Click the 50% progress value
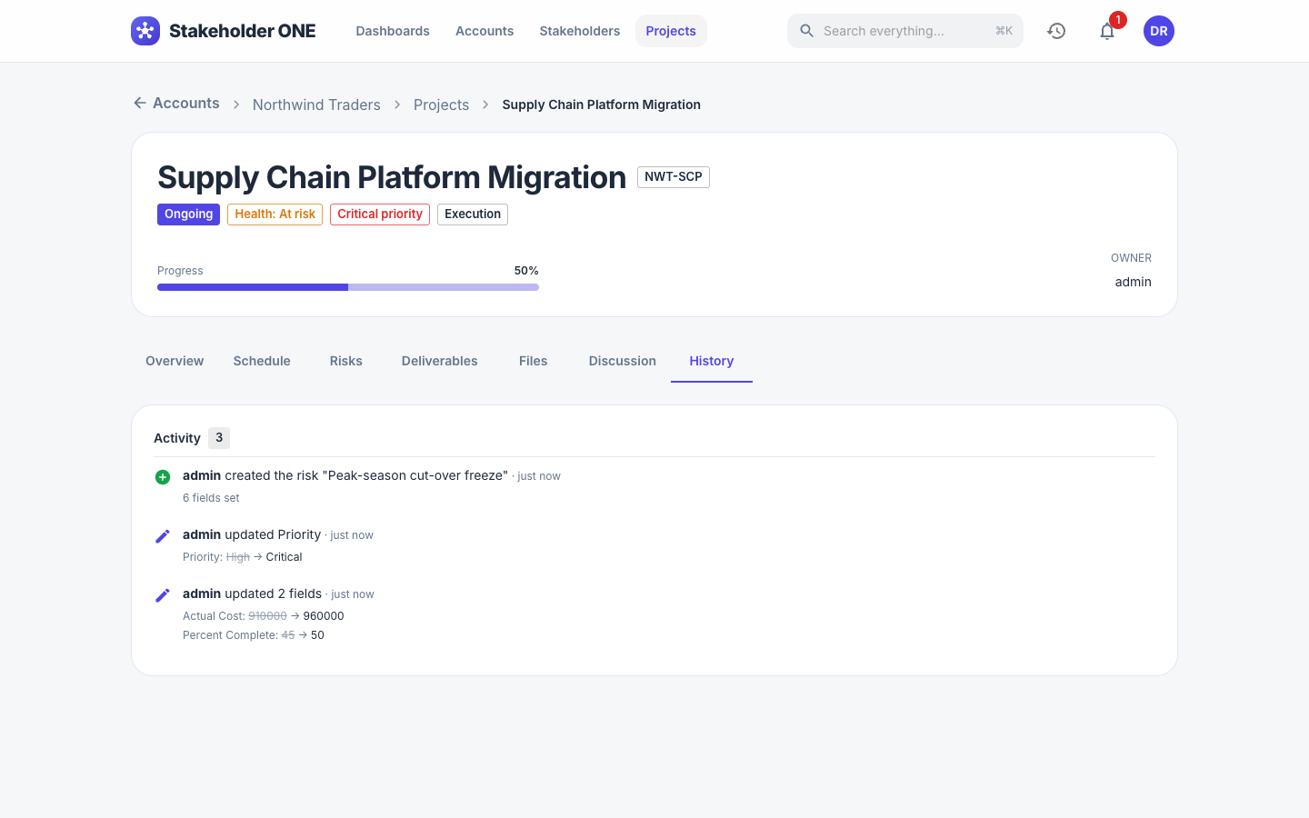 526,271
